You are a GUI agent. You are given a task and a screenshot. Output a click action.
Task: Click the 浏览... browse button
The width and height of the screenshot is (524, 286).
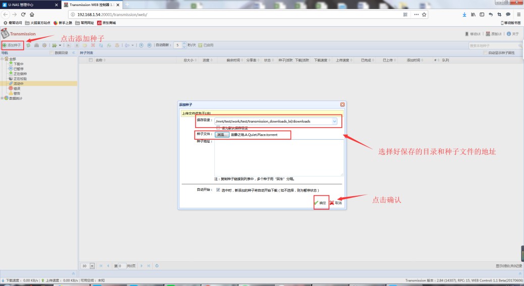coord(221,135)
